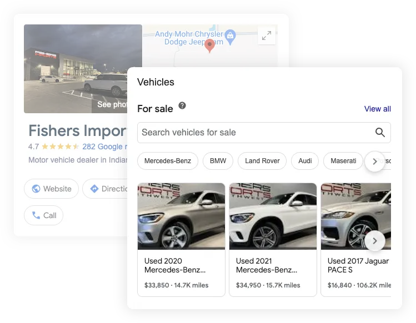Click the Website button
Viewport: 416px width, 323px height.
(x=52, y=189)
